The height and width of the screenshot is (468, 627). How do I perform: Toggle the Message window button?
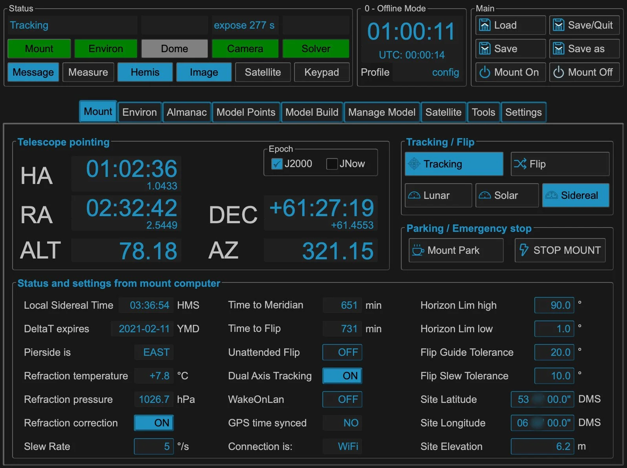[33, 72]
